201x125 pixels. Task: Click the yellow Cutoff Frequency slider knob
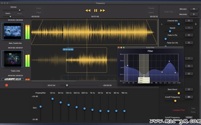175,101
